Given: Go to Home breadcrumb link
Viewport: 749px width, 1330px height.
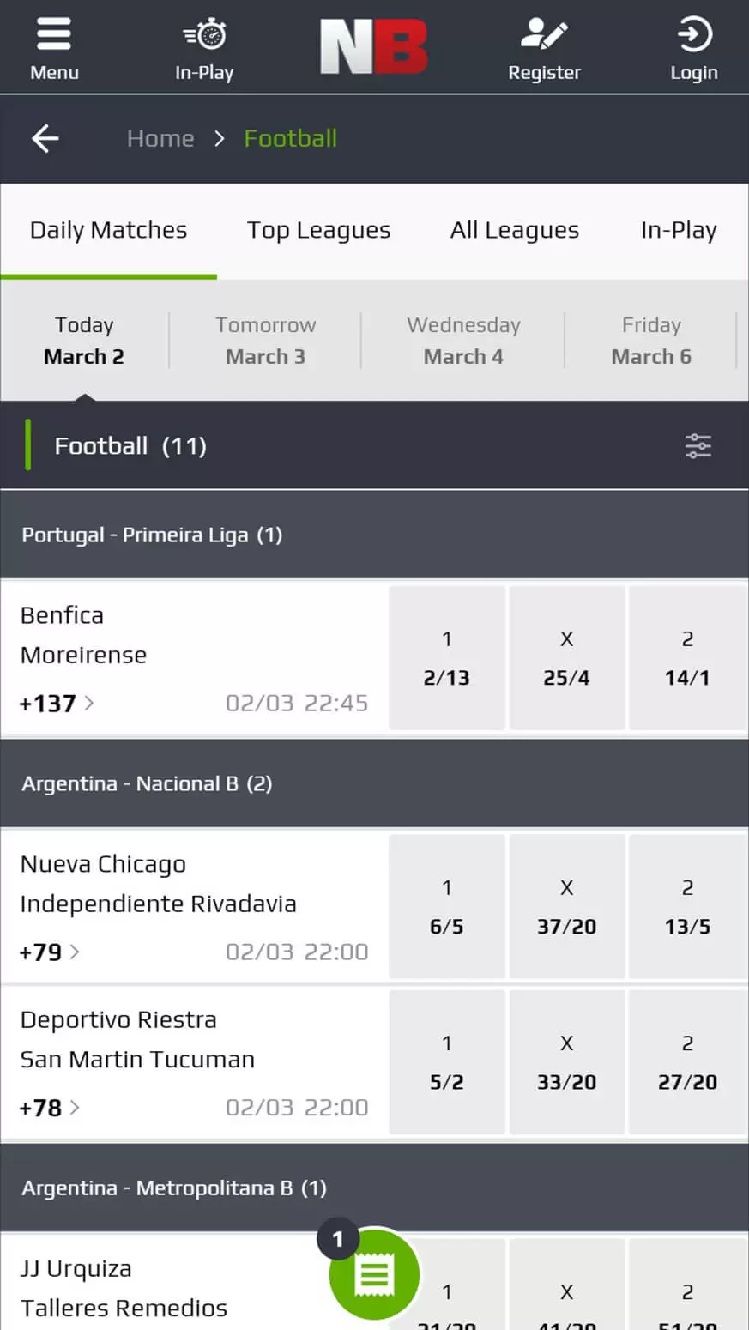Looking at the screenshot, I should point(160,138).
